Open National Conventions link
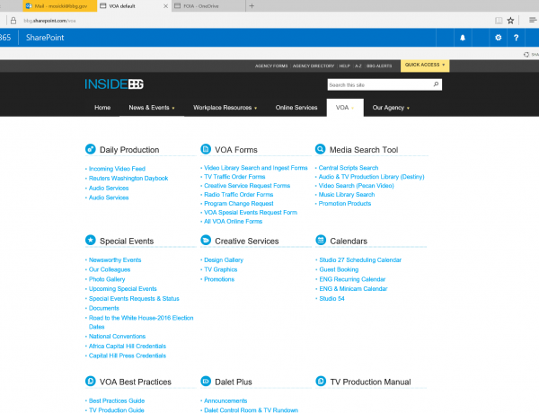Image resolution: width=539 pixels, height=413 pixels. (117, 337)
